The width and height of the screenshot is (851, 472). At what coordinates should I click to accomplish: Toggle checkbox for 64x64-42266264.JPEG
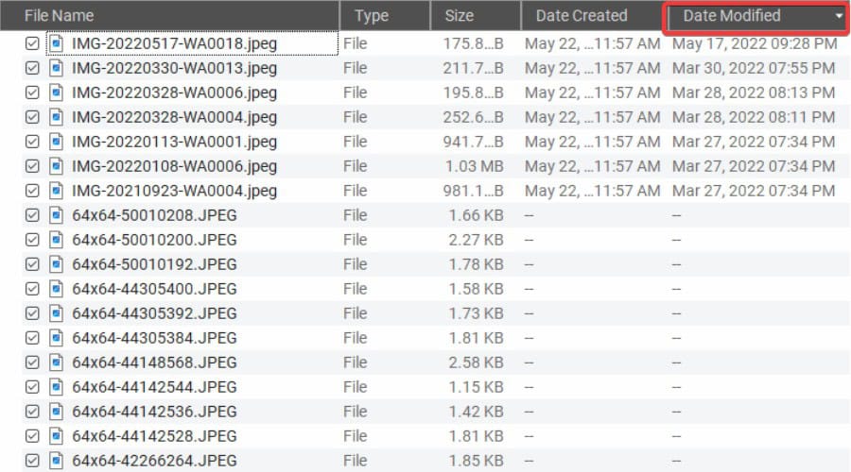pos(32,460)
